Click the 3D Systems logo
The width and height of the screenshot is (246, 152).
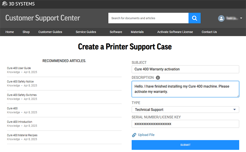[x=18, y=4]
